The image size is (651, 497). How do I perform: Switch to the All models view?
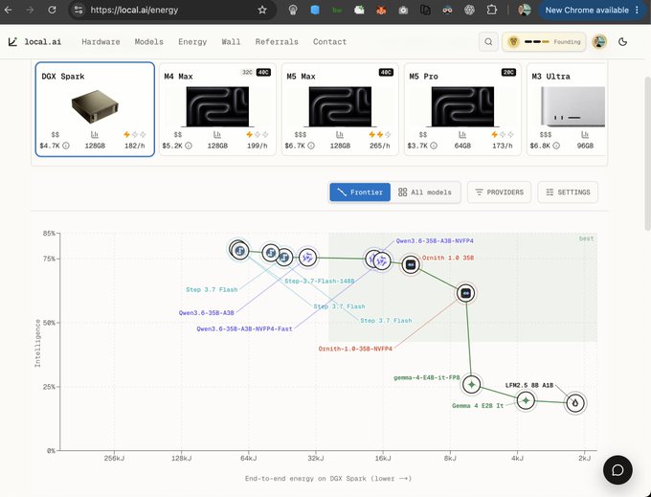point(425,192)
